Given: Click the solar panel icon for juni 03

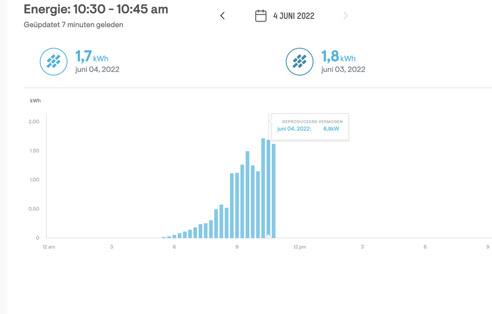Looking at the screenshot, I should [x=300, y=61].
